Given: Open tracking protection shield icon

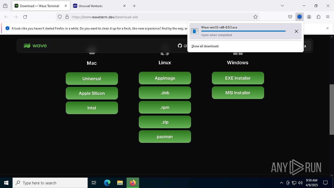Looking at the screenshot, I should pyautogui.click(x=60, y=17).
